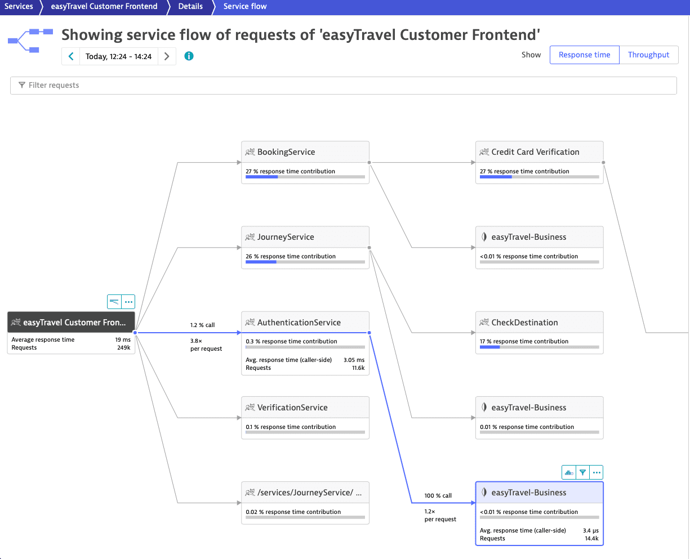Switch view to Throughput

pyautogui.click(x=648, y=55)
